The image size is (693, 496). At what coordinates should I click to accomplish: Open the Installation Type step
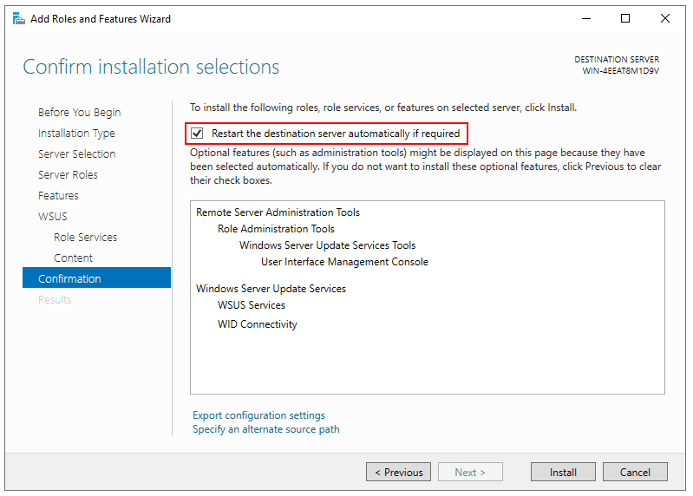[76, 133]
